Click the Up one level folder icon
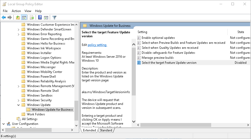This screenshot has width=251, height=139. tap(18, 18)
